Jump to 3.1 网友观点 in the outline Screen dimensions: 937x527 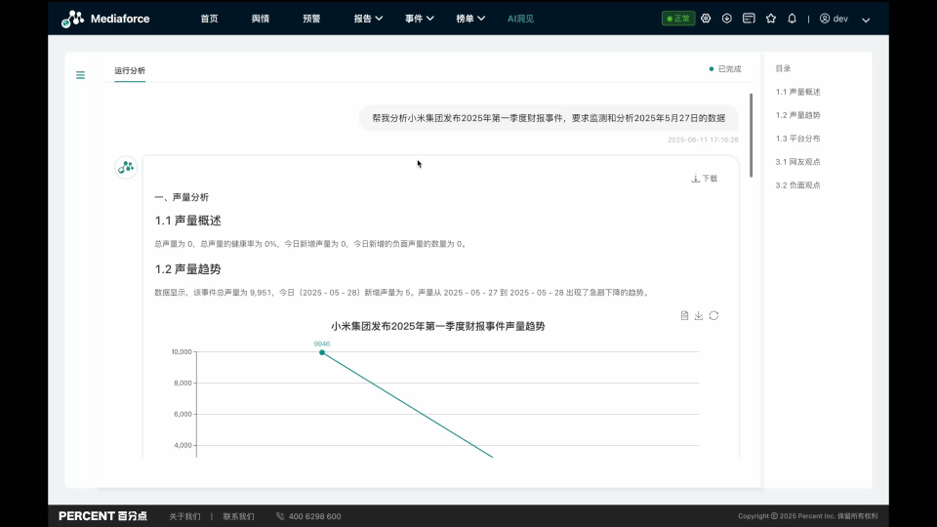797,162
